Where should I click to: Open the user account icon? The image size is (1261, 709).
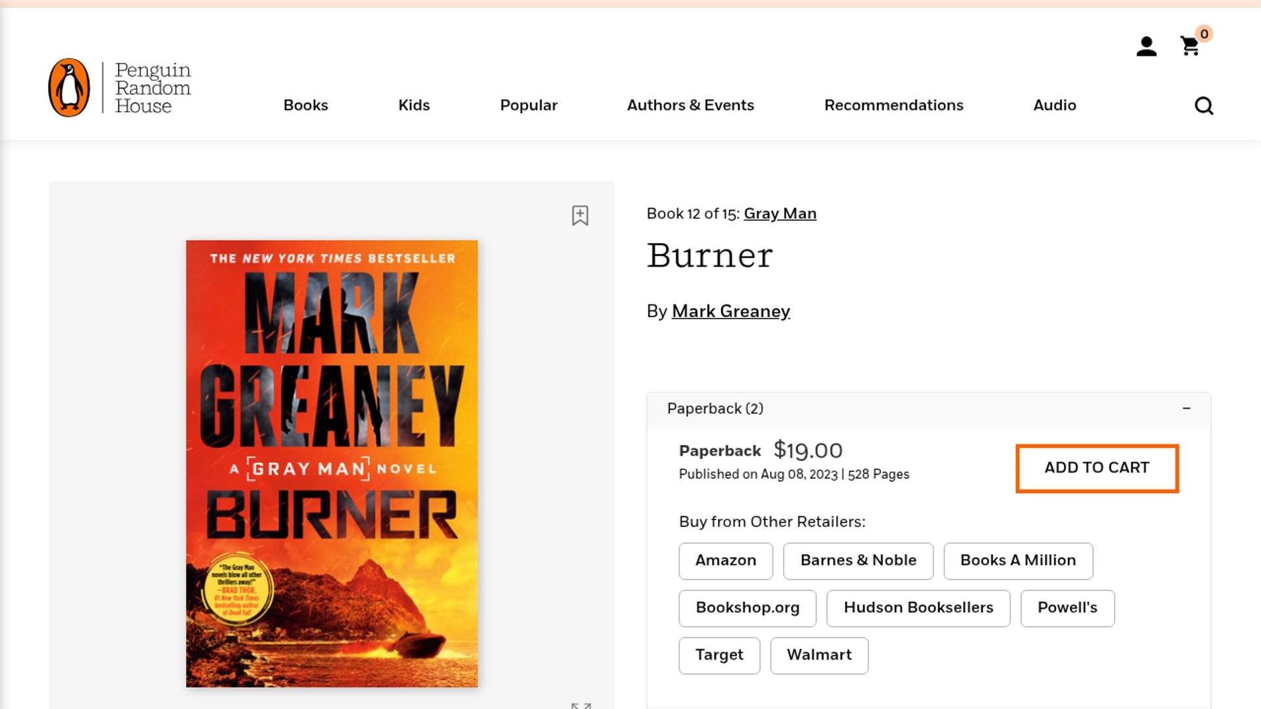[1146, 47]
